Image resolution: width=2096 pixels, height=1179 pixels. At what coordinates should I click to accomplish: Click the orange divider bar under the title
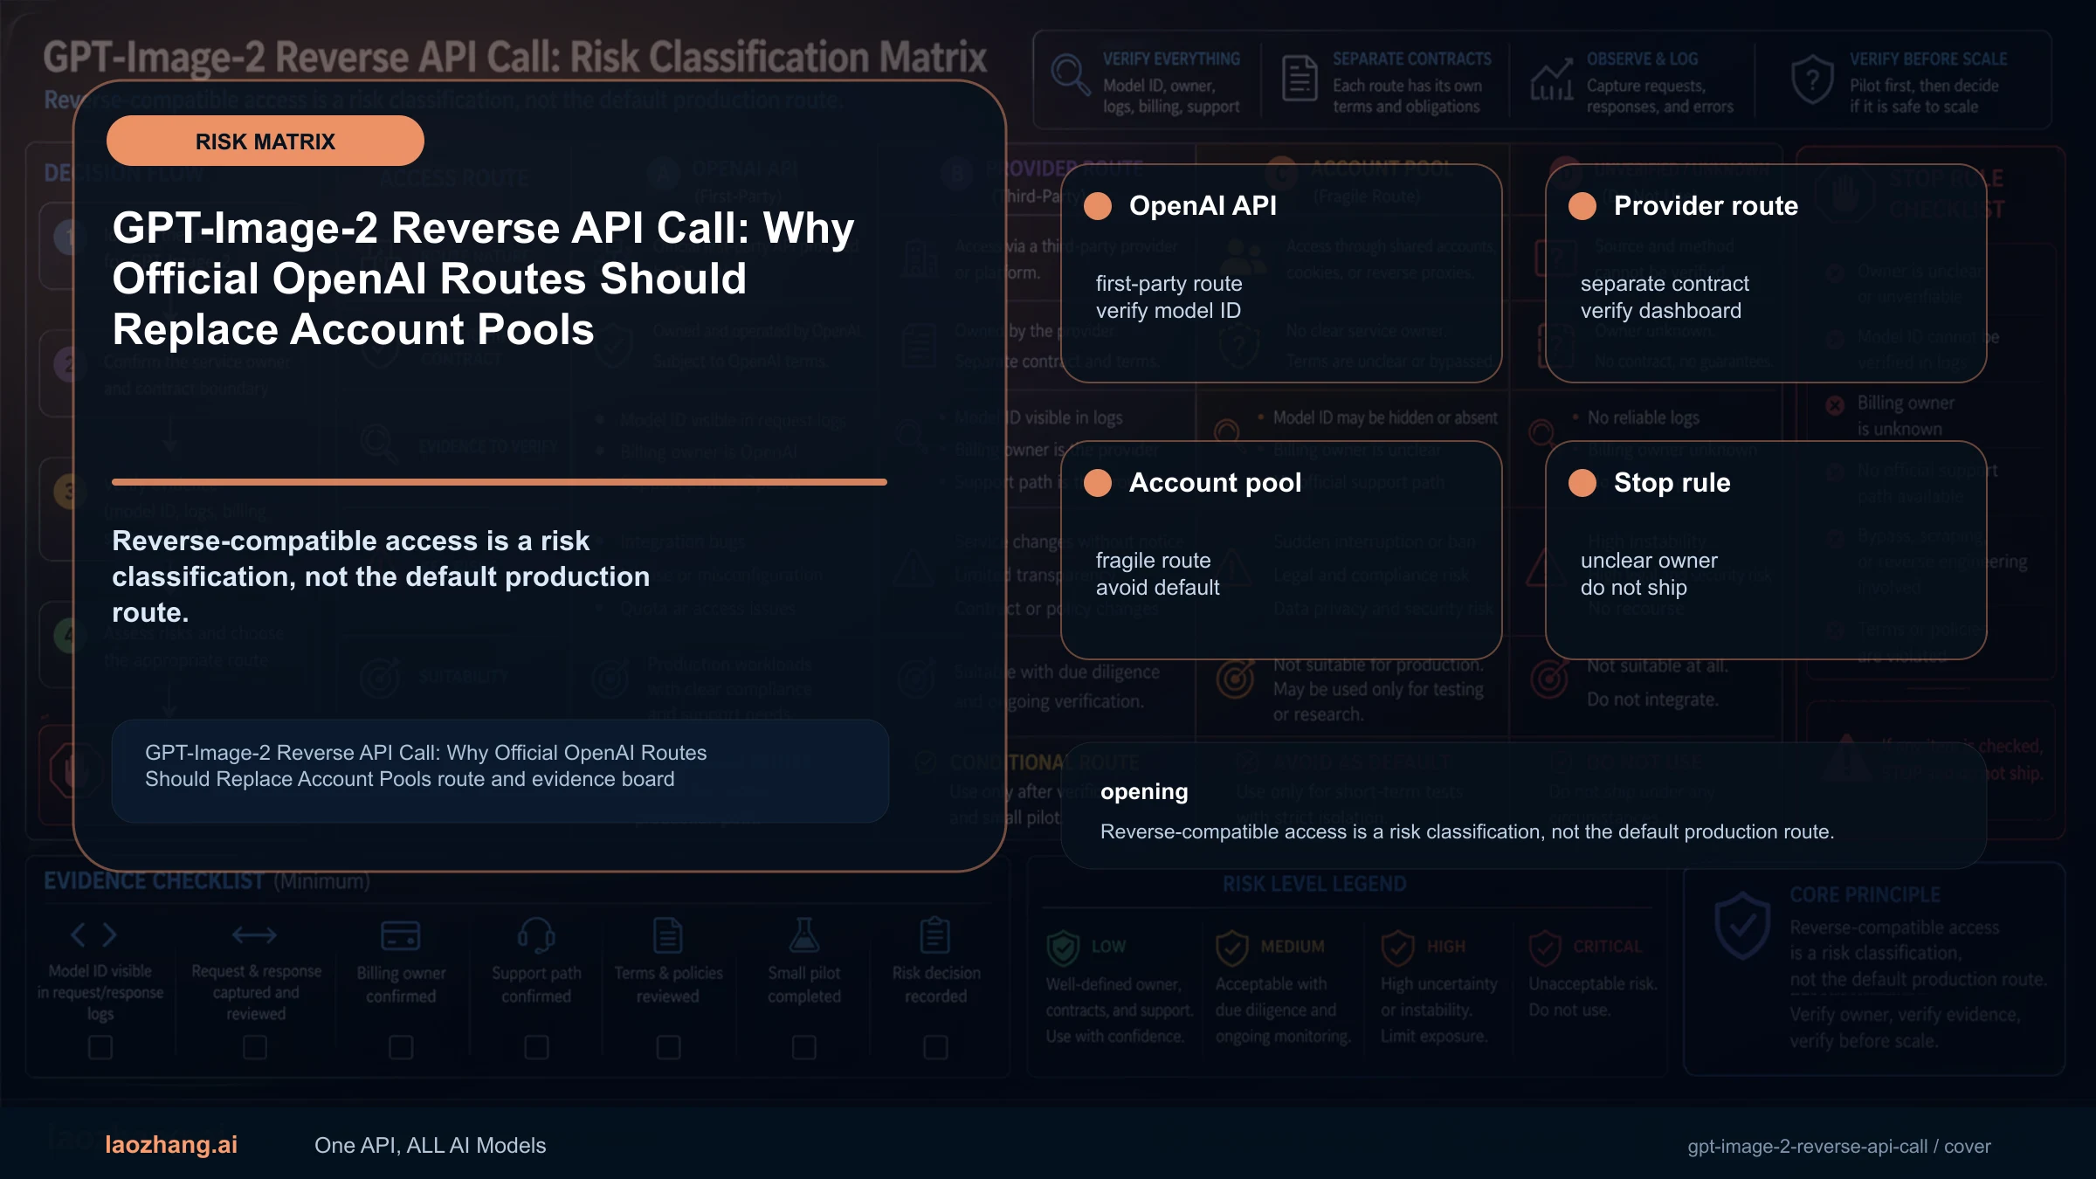[x=500, y=482]
